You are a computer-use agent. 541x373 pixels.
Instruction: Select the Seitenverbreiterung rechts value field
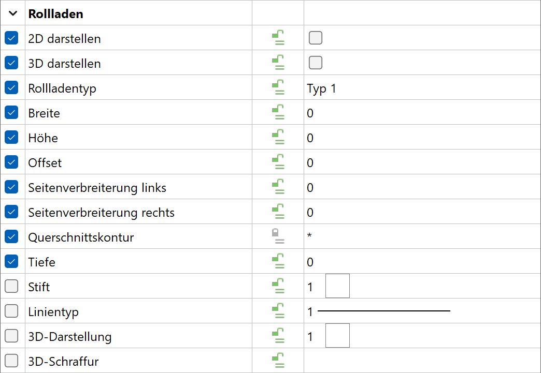pos(422,212)
